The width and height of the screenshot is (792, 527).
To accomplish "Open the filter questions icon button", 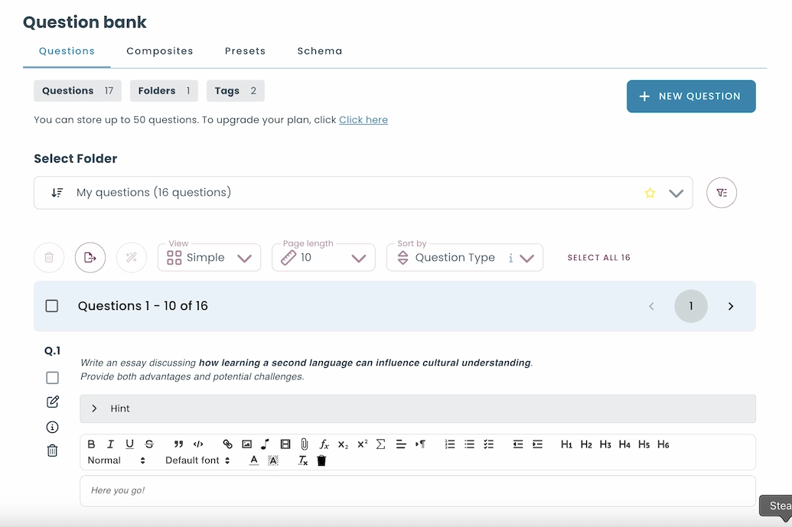I will click(x=722, y=193).
